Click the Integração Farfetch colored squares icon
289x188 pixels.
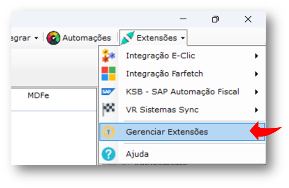[108, 73]
